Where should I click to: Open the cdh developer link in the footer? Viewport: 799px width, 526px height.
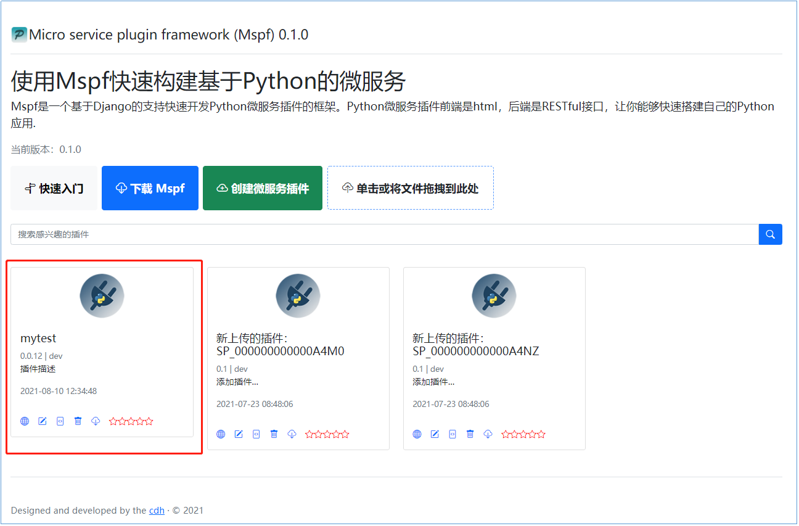coord(157,510)
